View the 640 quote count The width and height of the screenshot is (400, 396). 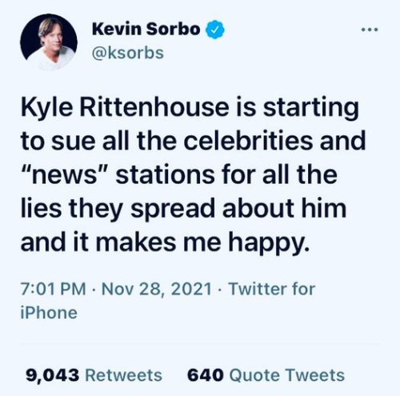(206, 375)
